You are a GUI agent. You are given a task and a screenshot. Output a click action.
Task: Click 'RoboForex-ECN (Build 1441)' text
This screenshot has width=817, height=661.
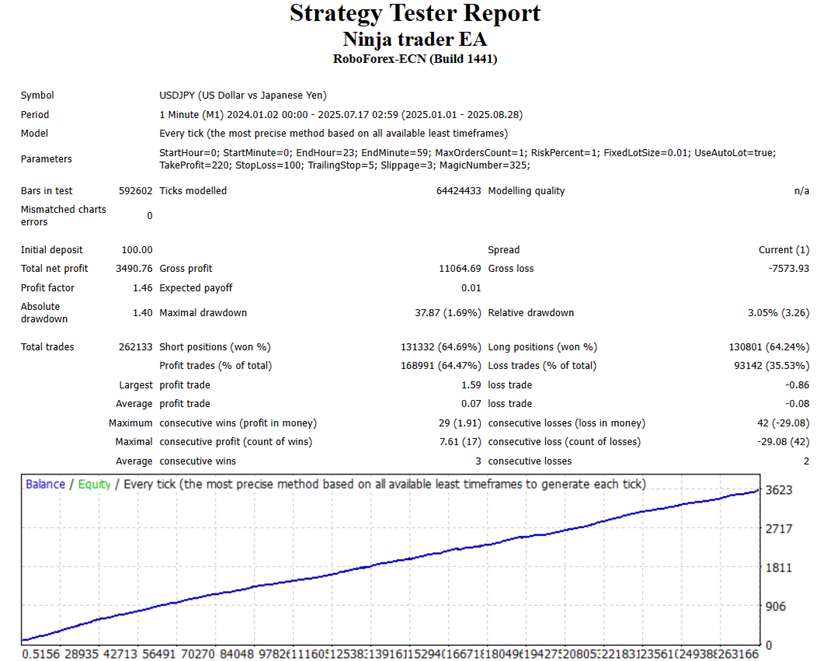click(x=415, y=59)
